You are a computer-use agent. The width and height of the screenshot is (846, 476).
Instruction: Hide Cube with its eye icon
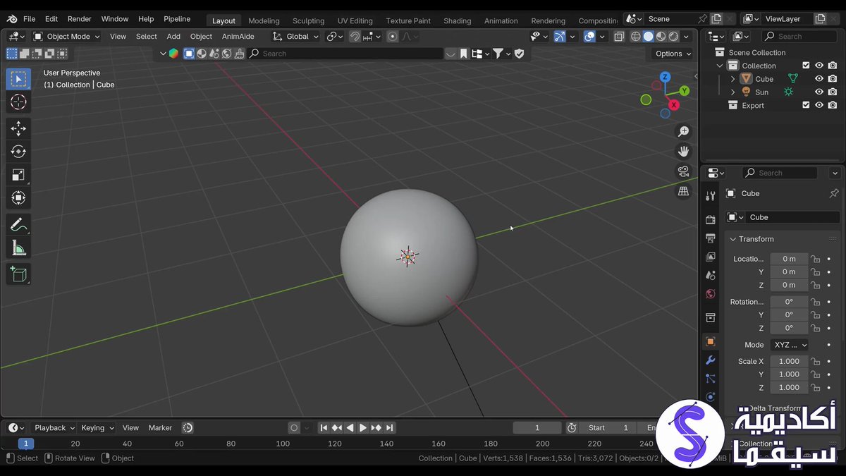click(819, 79)
